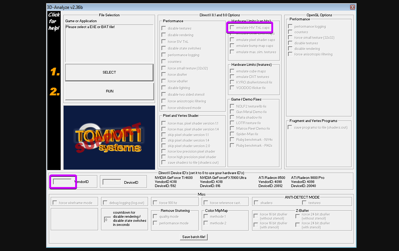Toggle force zbuffer checkbox

164,74
